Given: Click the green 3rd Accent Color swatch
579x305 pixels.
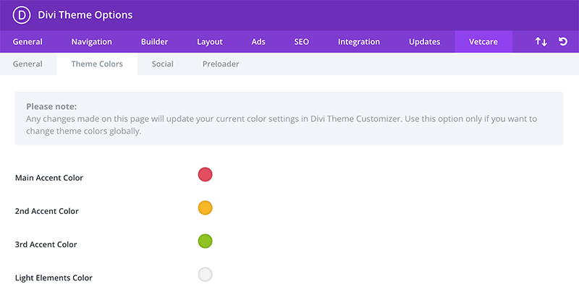Looking at the screenshot, I should [205, 241].
